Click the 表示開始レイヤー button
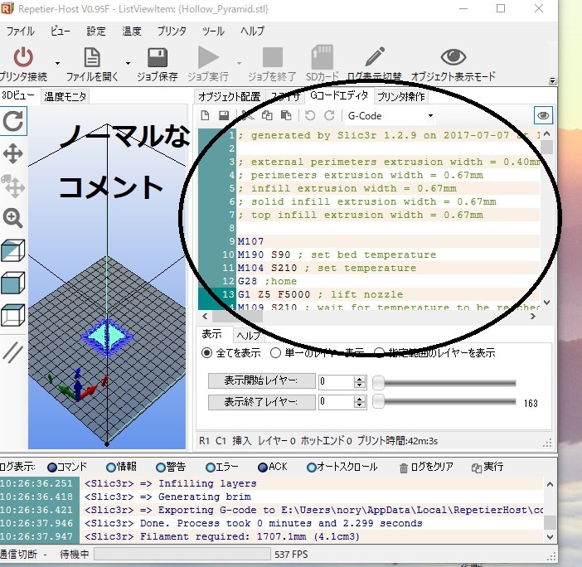Viewport: 582px width, 567px height. (262, 381)
